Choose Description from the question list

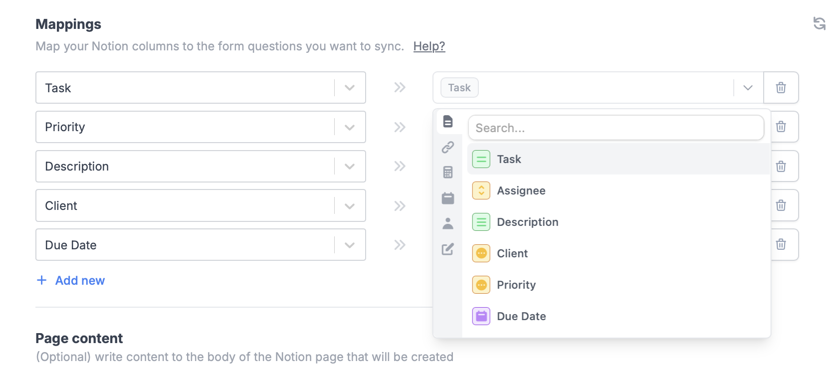point(527,222)
